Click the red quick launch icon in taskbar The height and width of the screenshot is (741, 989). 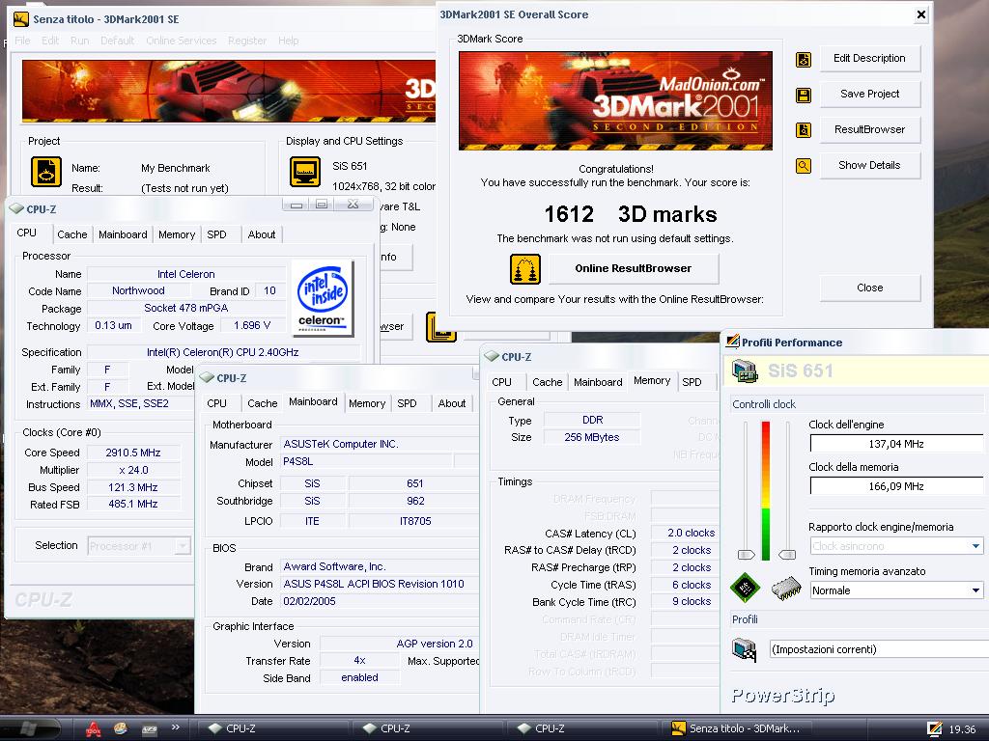(x=94, y=728)
